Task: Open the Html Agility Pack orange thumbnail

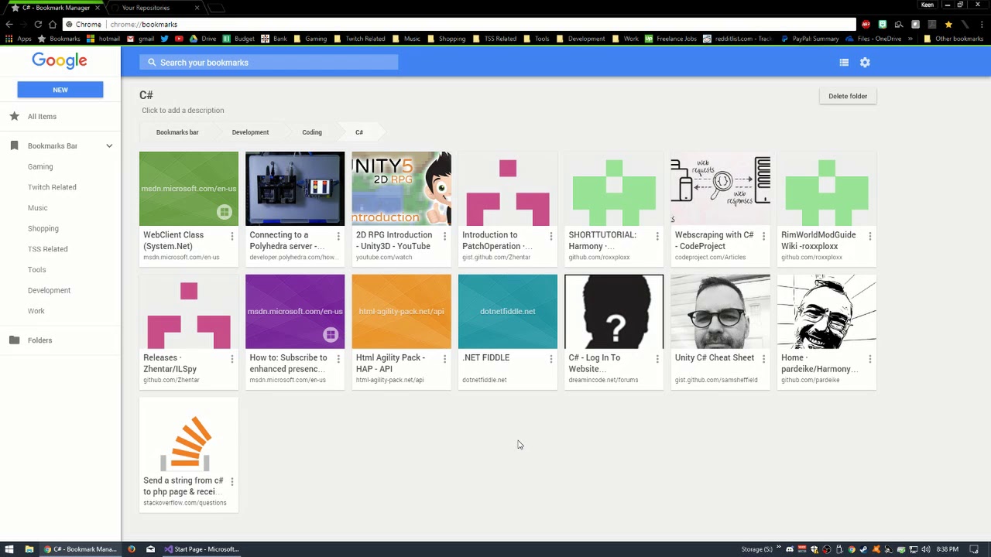Action: 401,312
